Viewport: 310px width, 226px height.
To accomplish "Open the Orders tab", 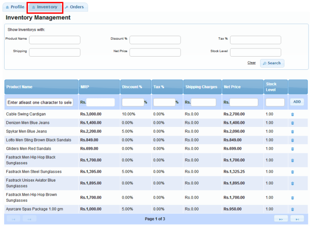I will coord(75,7).
